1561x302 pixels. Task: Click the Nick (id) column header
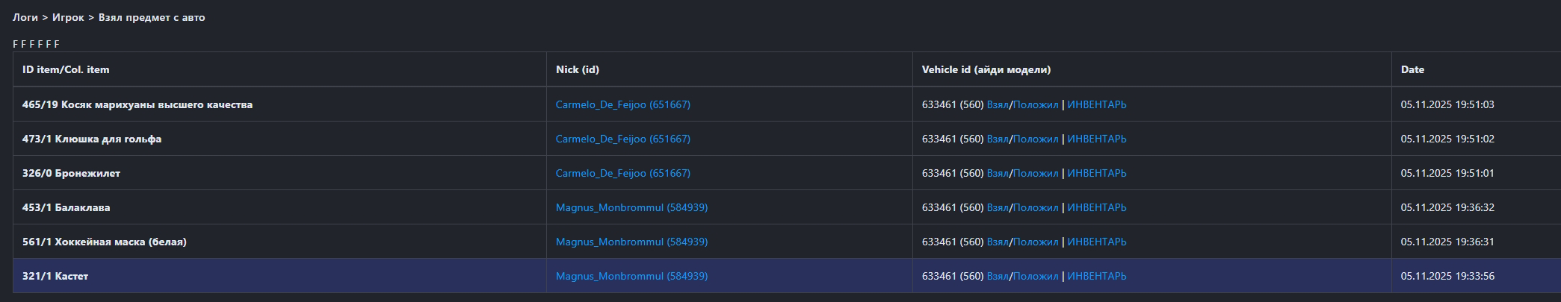577,69
